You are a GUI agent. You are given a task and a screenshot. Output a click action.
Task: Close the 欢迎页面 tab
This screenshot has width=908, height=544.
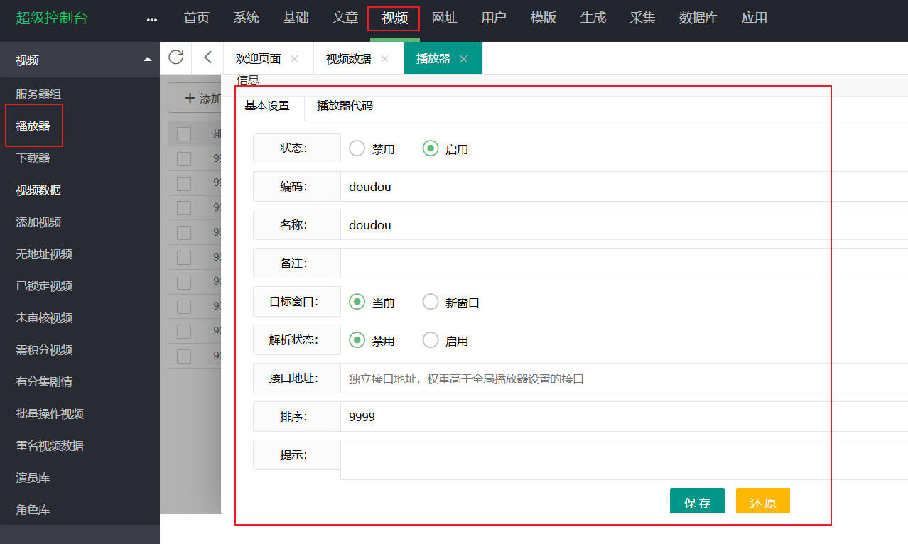[x=294, y=59]
